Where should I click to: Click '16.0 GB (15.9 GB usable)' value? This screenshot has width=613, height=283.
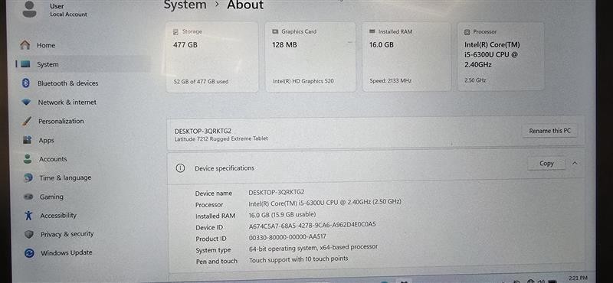tap(282, 214)
